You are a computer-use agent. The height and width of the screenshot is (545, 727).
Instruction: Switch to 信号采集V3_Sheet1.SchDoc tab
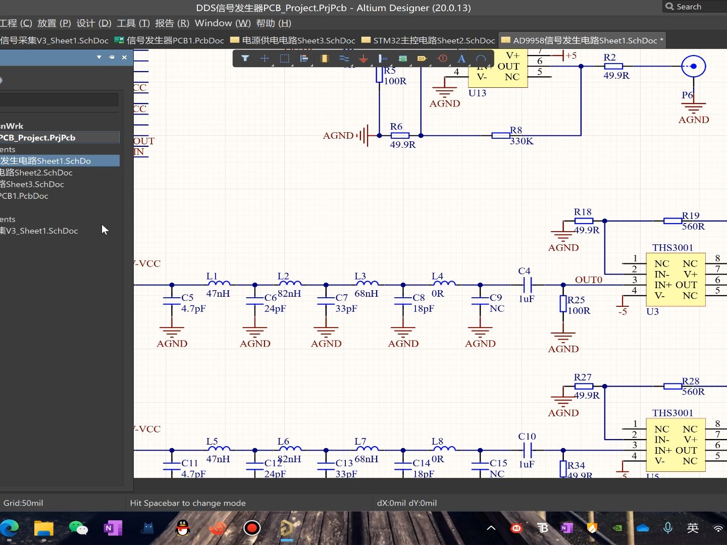tap(54, 40)
